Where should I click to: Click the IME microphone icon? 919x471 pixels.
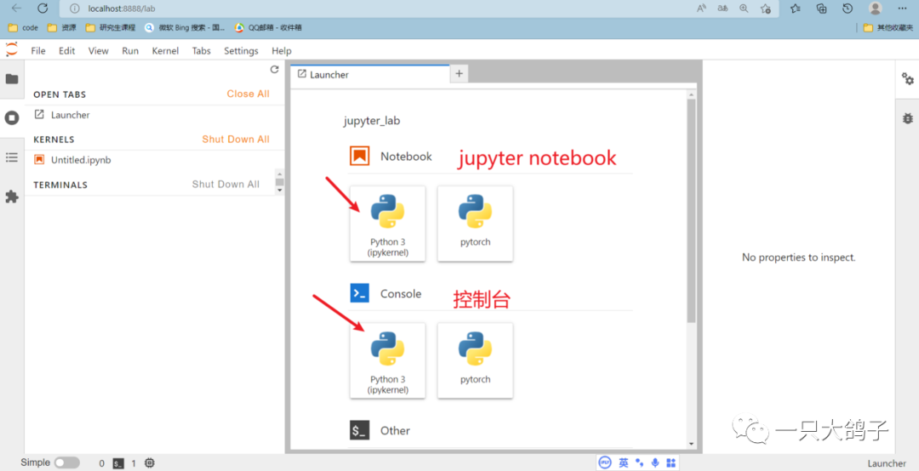coord(655,462)
